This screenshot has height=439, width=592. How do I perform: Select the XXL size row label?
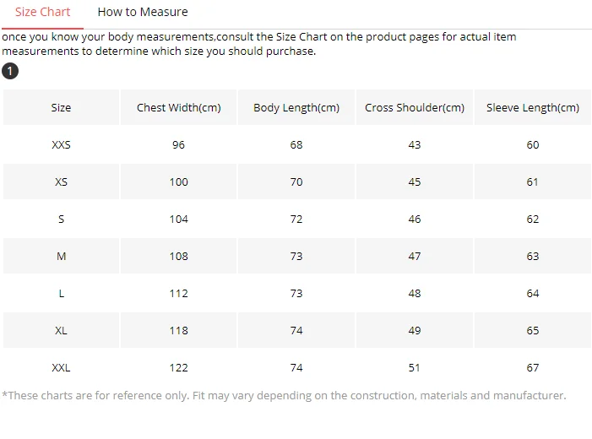click(61, 367)
